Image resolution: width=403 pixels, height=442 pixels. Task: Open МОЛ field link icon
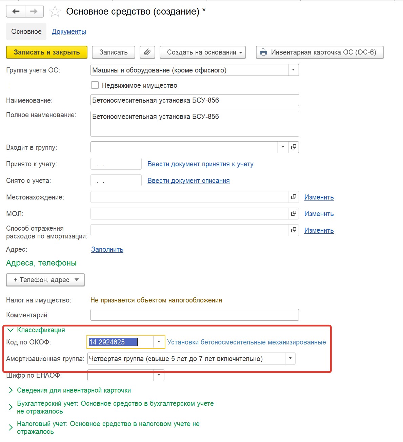point(294,213)
